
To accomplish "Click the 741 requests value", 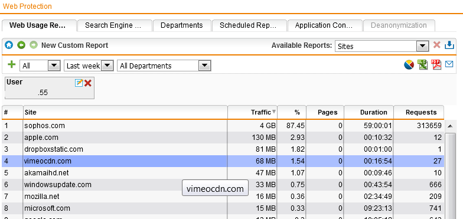I will [436, 208].
